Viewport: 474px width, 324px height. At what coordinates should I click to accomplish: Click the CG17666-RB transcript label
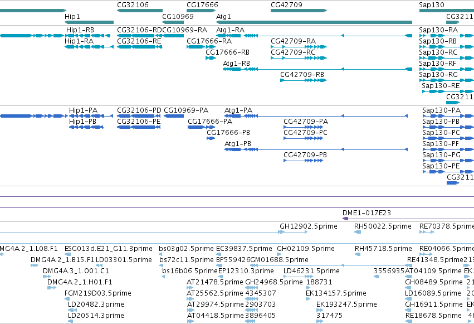[x=228, y=52]
